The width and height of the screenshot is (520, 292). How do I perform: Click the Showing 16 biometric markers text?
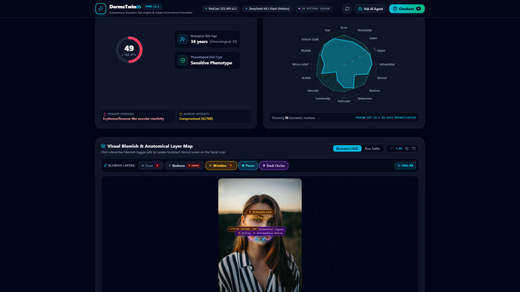(x=294, y=118)
